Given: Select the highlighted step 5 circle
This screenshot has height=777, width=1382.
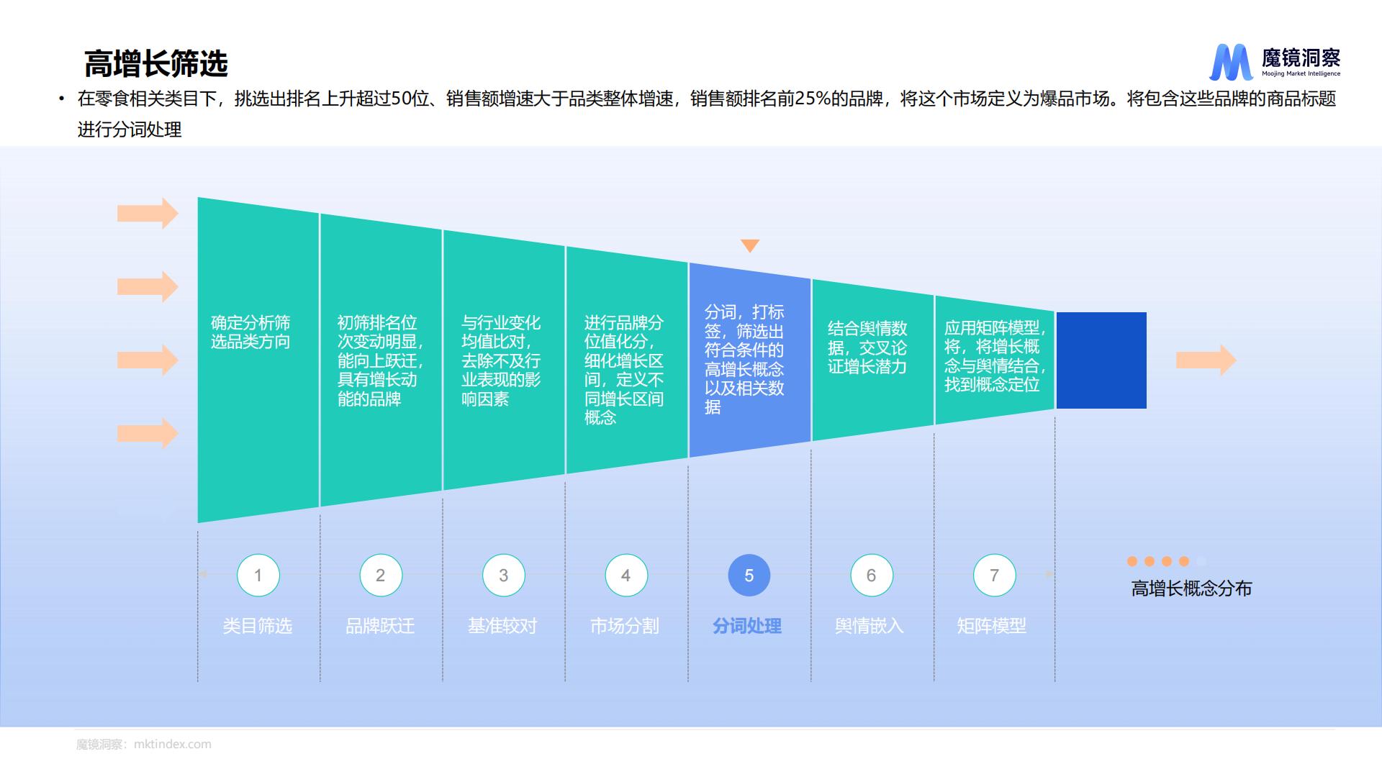Looking at the screenshot, I should 749,575.
